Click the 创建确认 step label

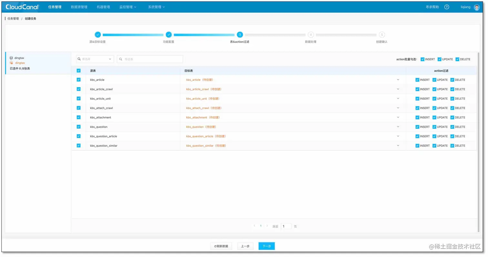382,42
